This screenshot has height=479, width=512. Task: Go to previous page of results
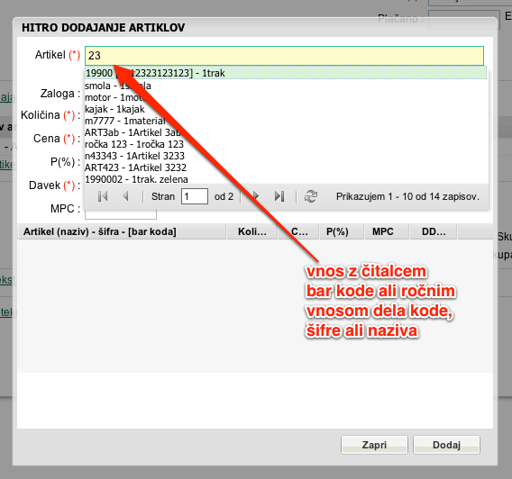pyautogui.click(x=125, y=196)
